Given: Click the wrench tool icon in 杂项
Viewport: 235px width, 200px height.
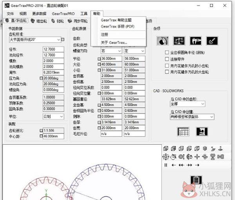Looking at the screenshot, I should [212, 41].
